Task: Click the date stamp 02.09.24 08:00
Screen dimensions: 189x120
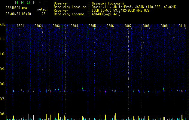Action: [18, 14]
